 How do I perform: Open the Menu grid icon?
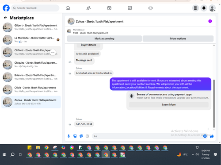195,8
